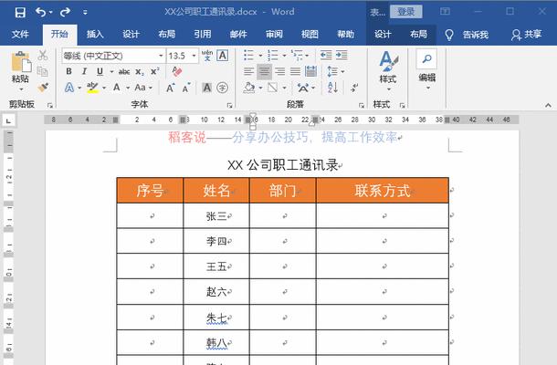Viewport: 557px width, 365px height.
Task: Apply the font color A
Action: coord(117,88)
